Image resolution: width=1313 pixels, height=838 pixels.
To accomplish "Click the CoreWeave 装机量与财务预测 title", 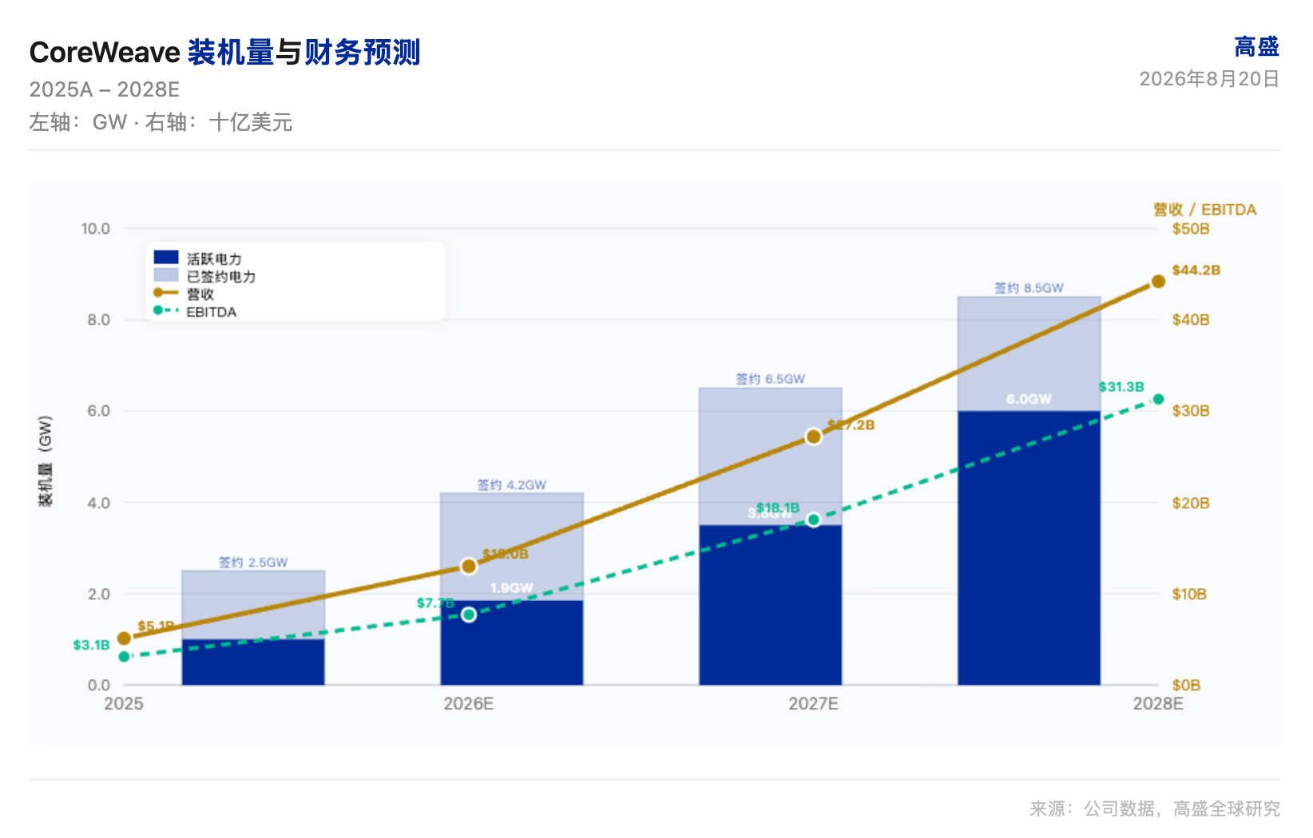I will [225, 52].
